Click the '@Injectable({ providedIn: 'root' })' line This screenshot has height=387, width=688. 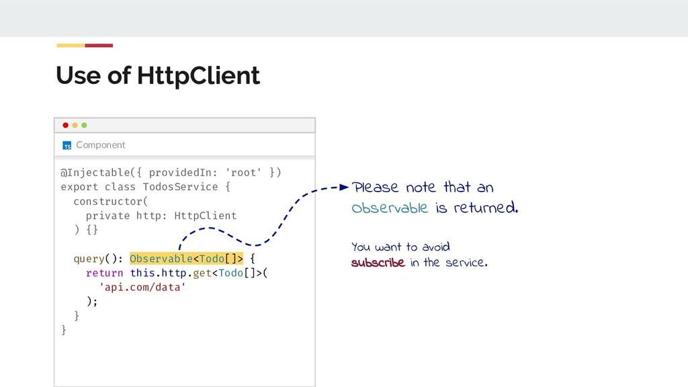click(171, 173)
